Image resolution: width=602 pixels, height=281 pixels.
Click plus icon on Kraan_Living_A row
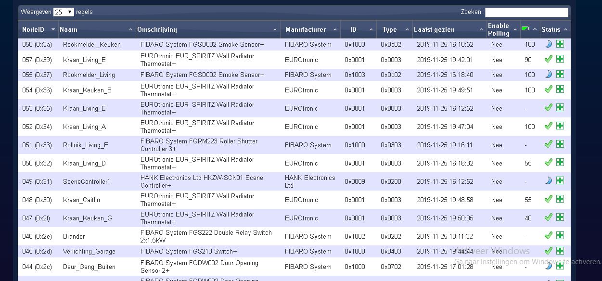click(x=560, y=126)
